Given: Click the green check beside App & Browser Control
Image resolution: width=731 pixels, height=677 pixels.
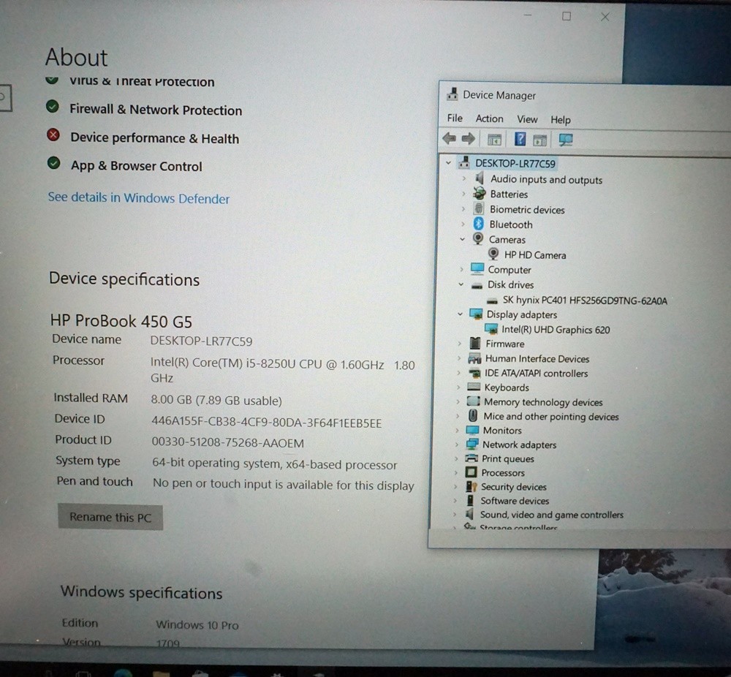Looking at the screenshot, I should [x=53, y=163].
